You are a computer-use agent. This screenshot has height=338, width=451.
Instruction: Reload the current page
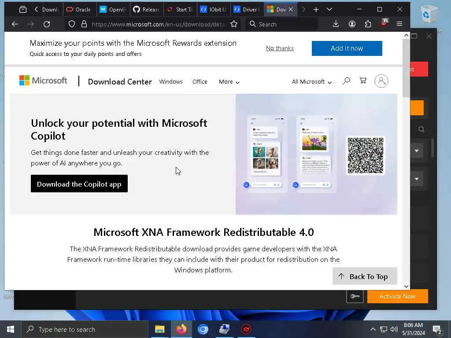click(x=47, y=24)
